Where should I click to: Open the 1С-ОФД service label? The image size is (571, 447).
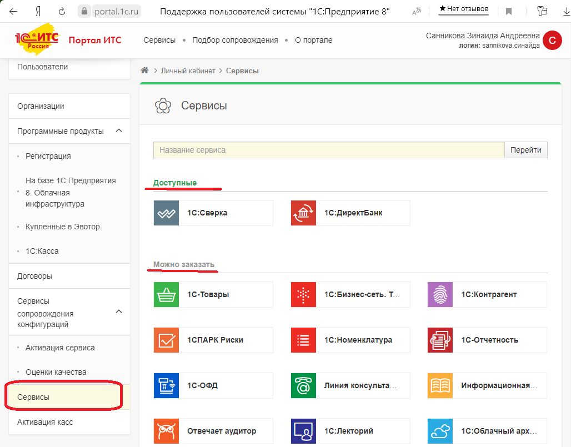[x=203, y=385]
